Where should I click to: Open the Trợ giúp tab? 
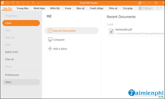coord(128,8)
